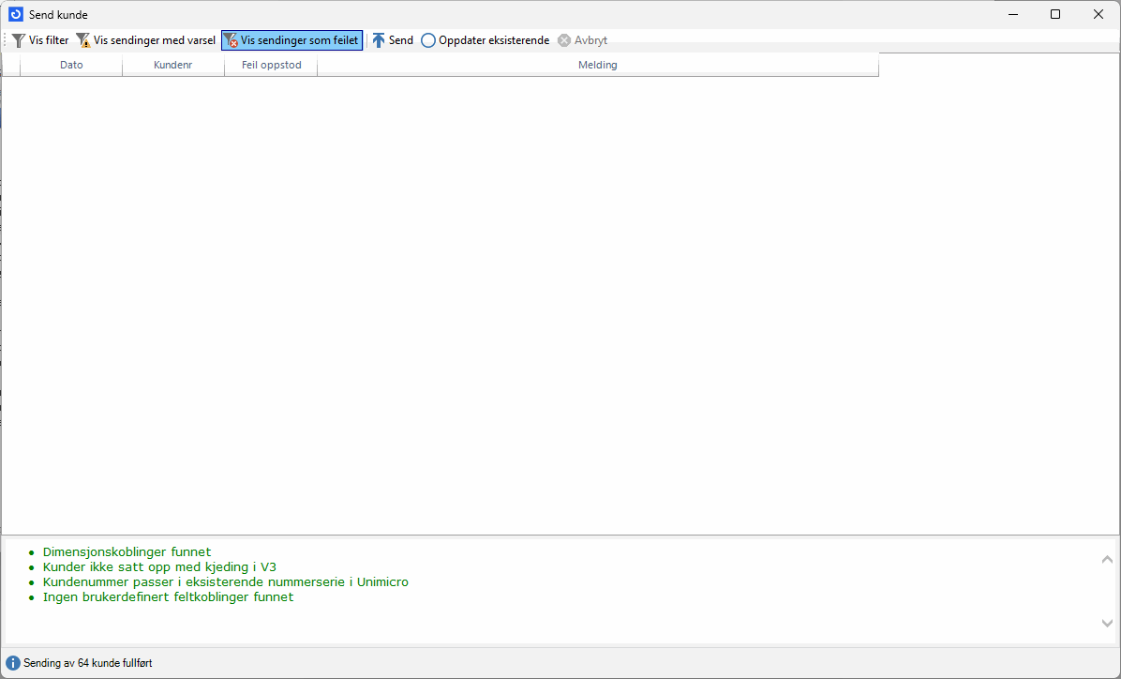Select the Dimensjonskoblinger funnet log line
This screenshot has width=1121, height=679.
[x=127, y=552]
